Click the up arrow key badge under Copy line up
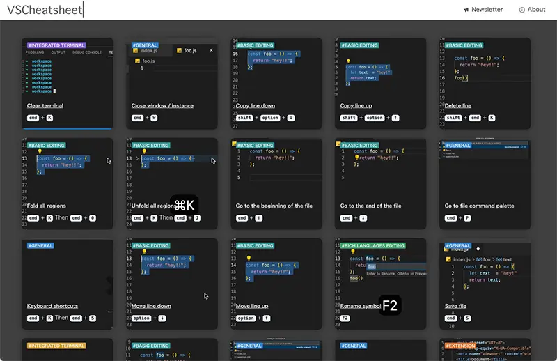This screenshot has width=557, height=361. [395, 118]
